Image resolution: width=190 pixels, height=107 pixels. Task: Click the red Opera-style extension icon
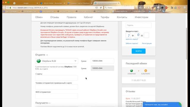coord(179,8)
